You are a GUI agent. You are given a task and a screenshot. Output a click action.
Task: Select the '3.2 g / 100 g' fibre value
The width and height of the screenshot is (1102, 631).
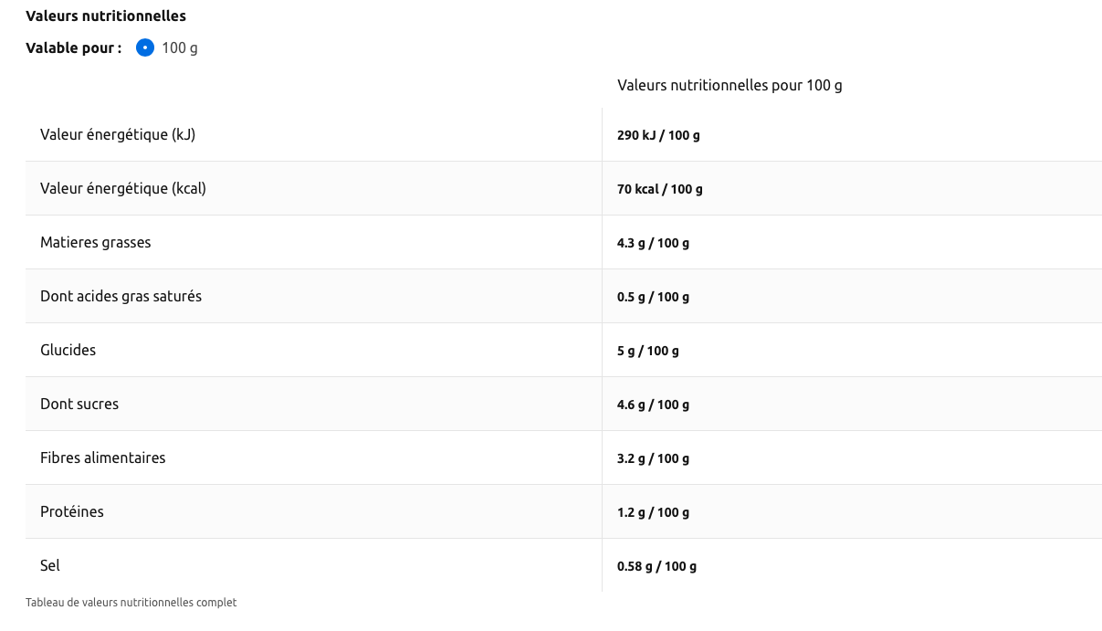click(653, 459)
